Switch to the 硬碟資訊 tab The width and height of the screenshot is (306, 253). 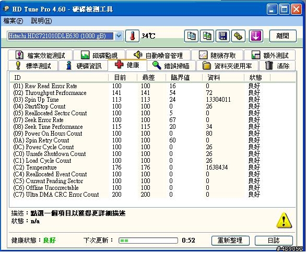pyautogui.click(x=84, y=66)
